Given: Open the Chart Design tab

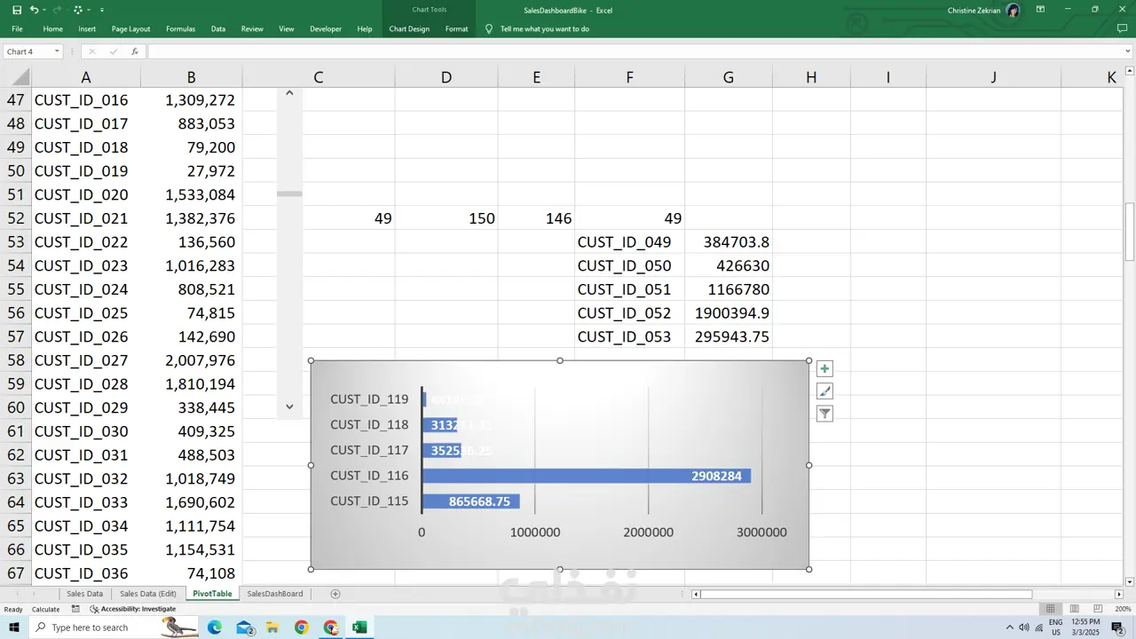Looking at the screenshot, I should pos(409,28).
